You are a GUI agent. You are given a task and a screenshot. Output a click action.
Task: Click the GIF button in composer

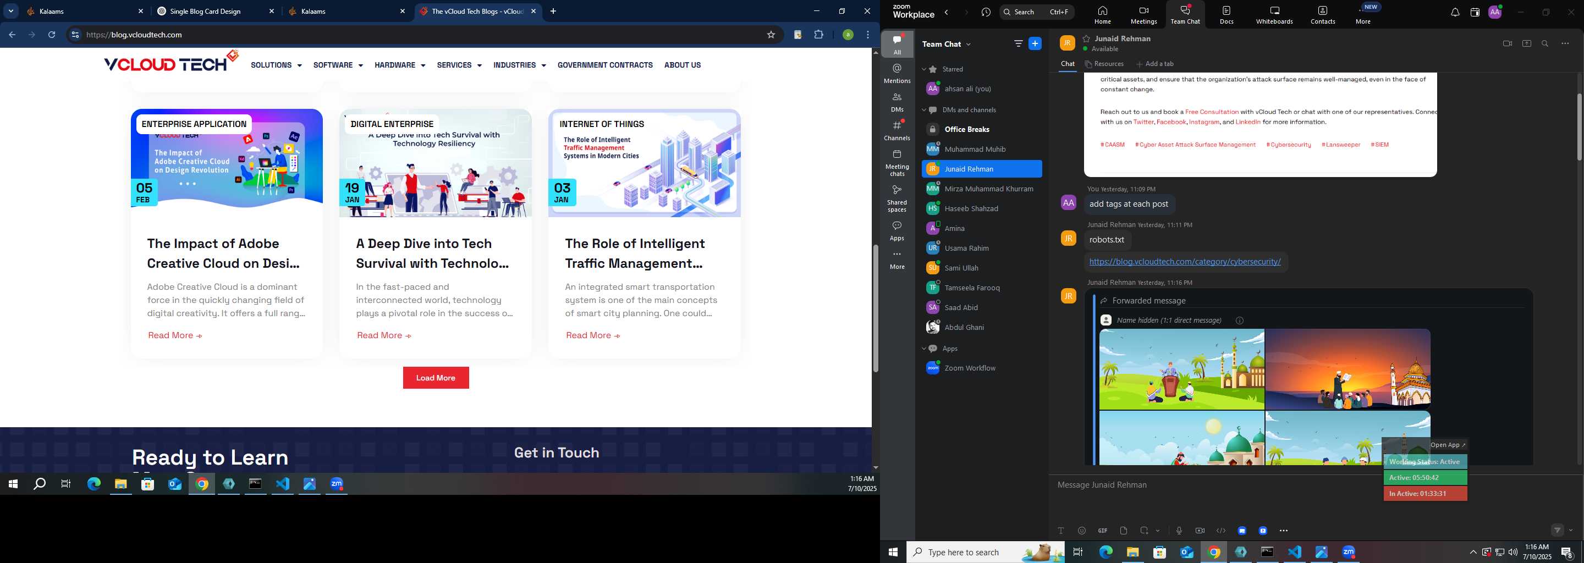click(1103, 531)
